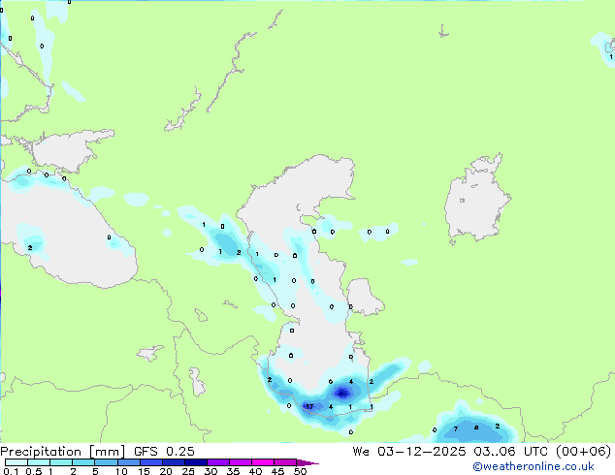Viewport: 615px width, 475px height.
Task: Pick the magenta legend swatch for 40–45 mm
Action: pos(263,462)
